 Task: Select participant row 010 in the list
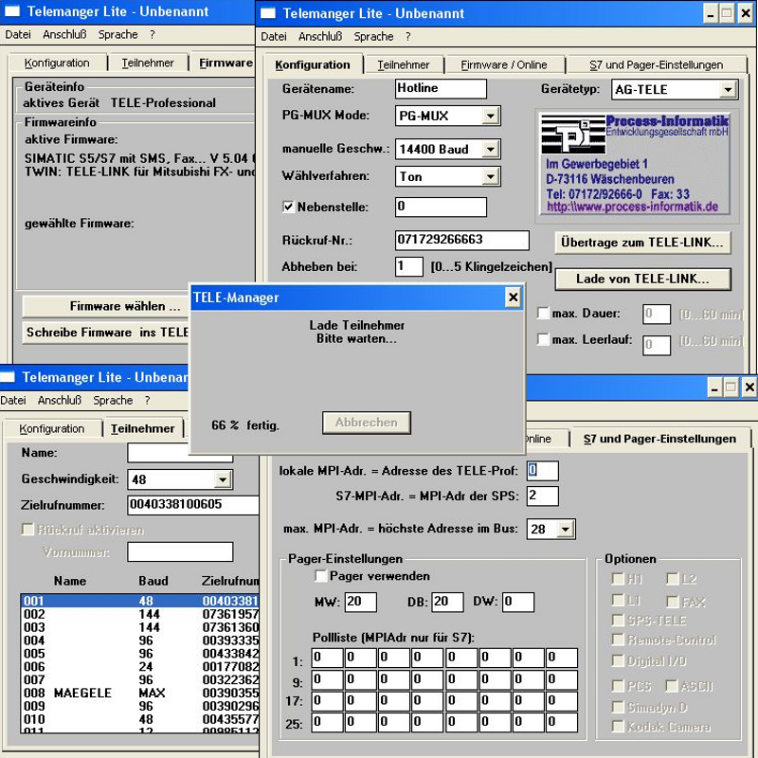(140, 719)
